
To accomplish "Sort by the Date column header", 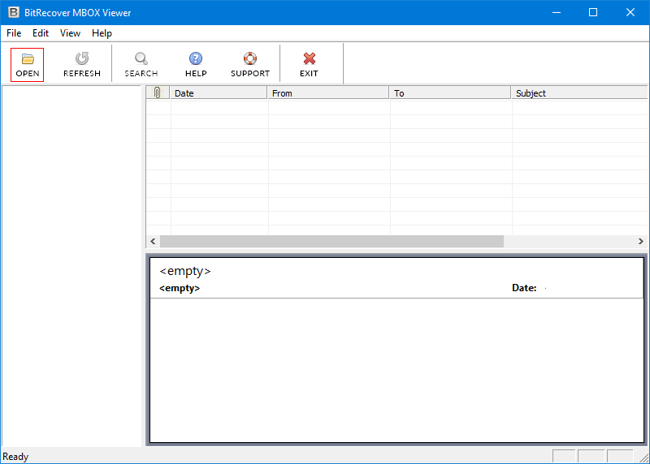I will [219, 92].
